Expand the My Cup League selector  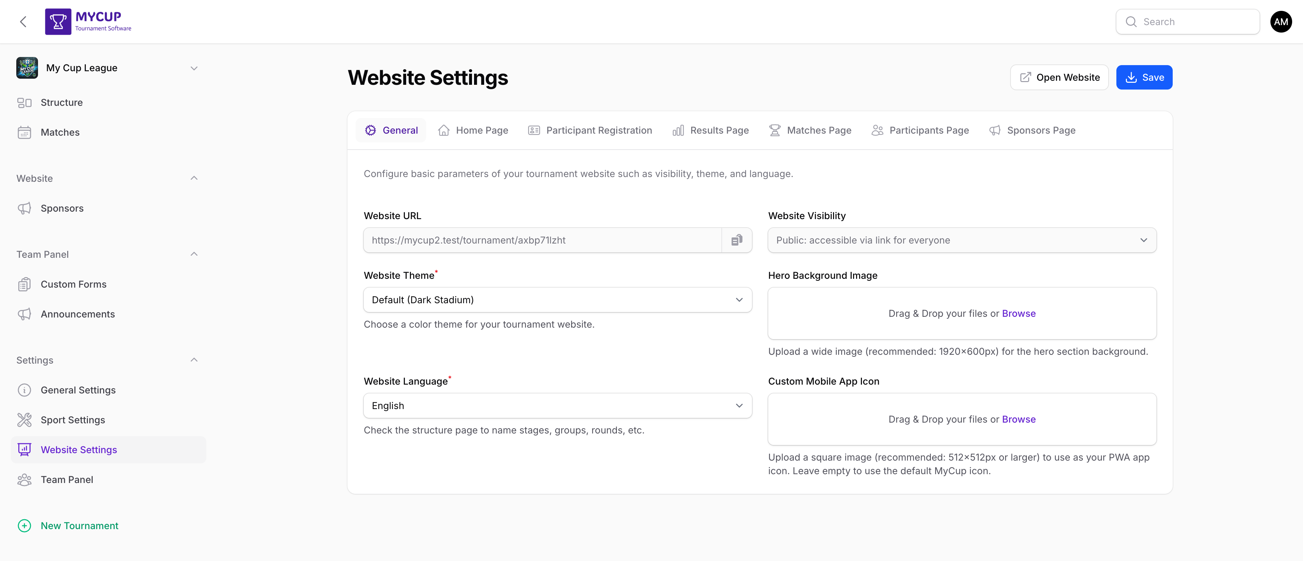tap(194, 68)
